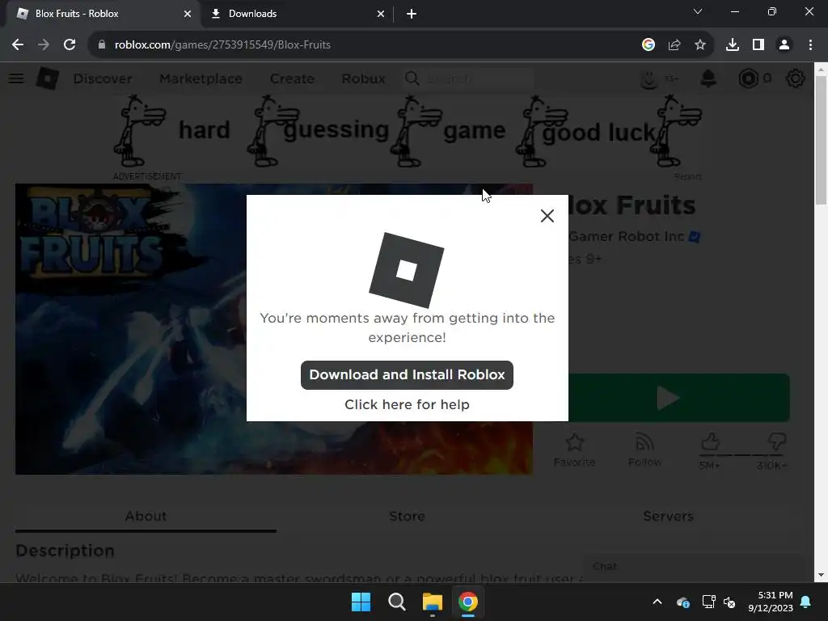828x621 pixels.
Task: Open File Explorer from taskbar
Action: pyautogui.click(x=432, y=602)
